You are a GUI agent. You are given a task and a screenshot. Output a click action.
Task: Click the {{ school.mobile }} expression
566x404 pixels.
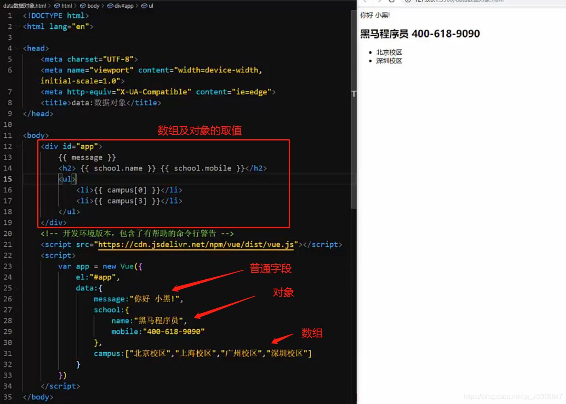click(203, 168)
